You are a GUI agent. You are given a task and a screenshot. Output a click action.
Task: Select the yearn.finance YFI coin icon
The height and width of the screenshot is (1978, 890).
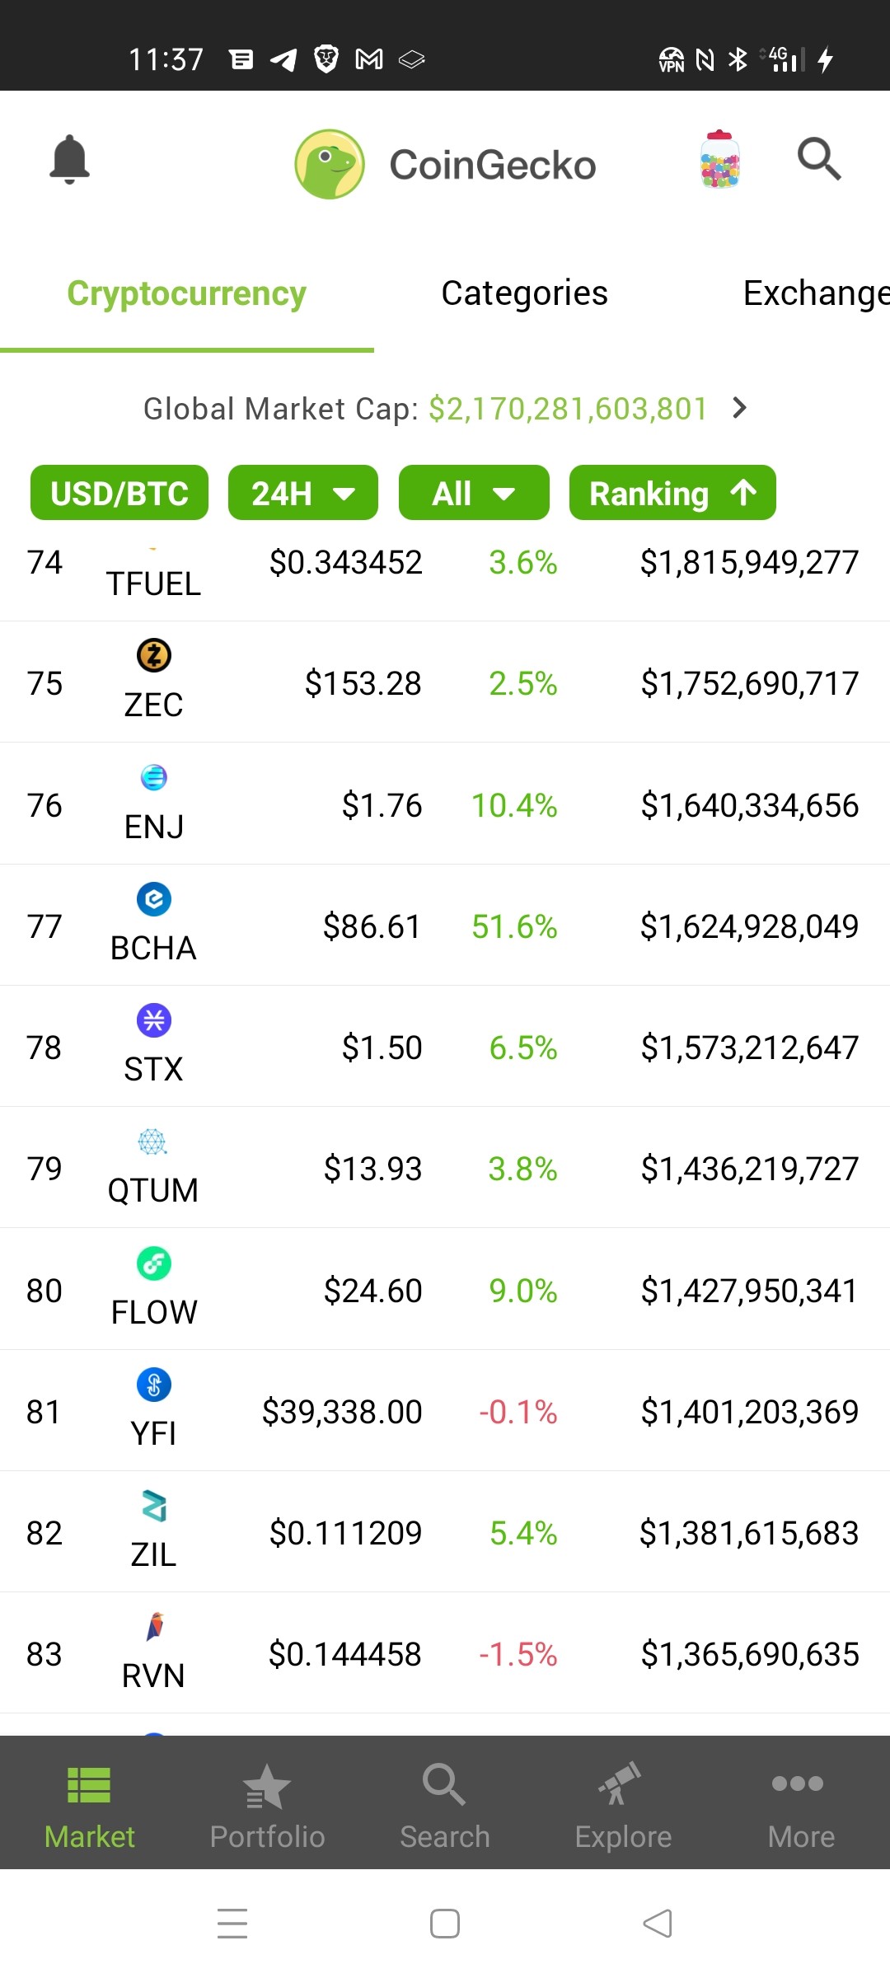pos(154,1384)
